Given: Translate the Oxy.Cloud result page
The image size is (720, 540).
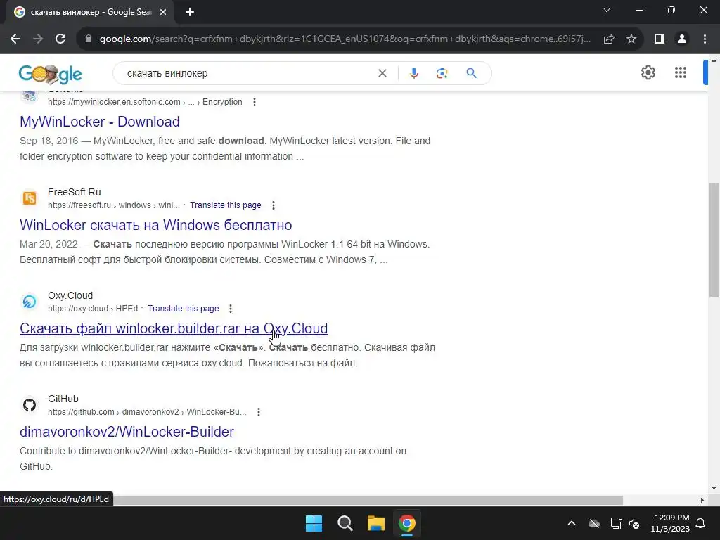Looking at the screenshot, I should click(184, 309).
